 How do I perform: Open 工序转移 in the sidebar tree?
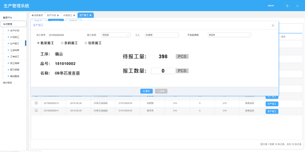(14, 50)
